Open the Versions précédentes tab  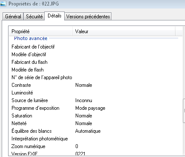[x=88, y=17]
